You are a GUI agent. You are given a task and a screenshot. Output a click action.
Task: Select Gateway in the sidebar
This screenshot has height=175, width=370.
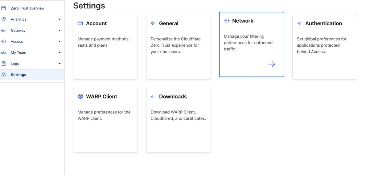tap(18, 31)
